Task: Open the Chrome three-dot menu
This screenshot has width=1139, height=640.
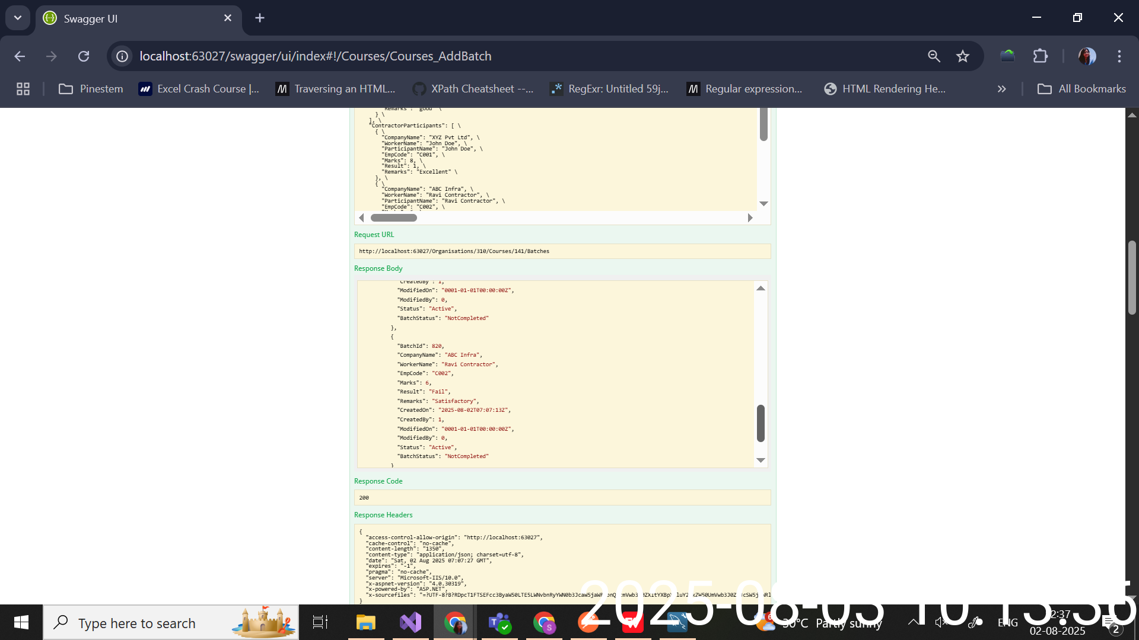Action: pos(1119,56)
